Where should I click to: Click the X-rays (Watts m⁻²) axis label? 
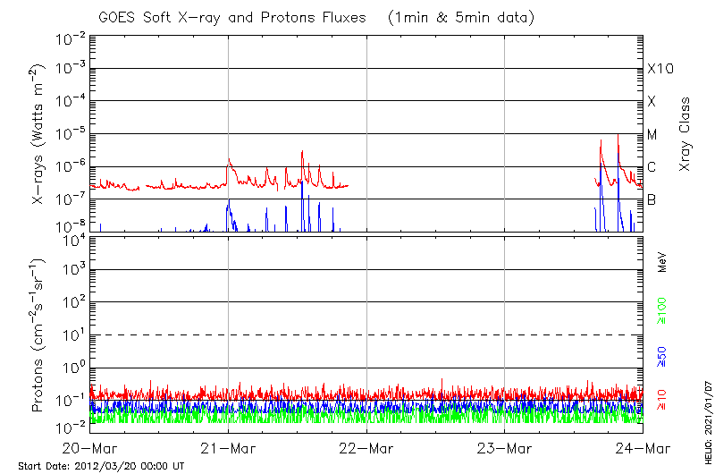coord(39,134)
